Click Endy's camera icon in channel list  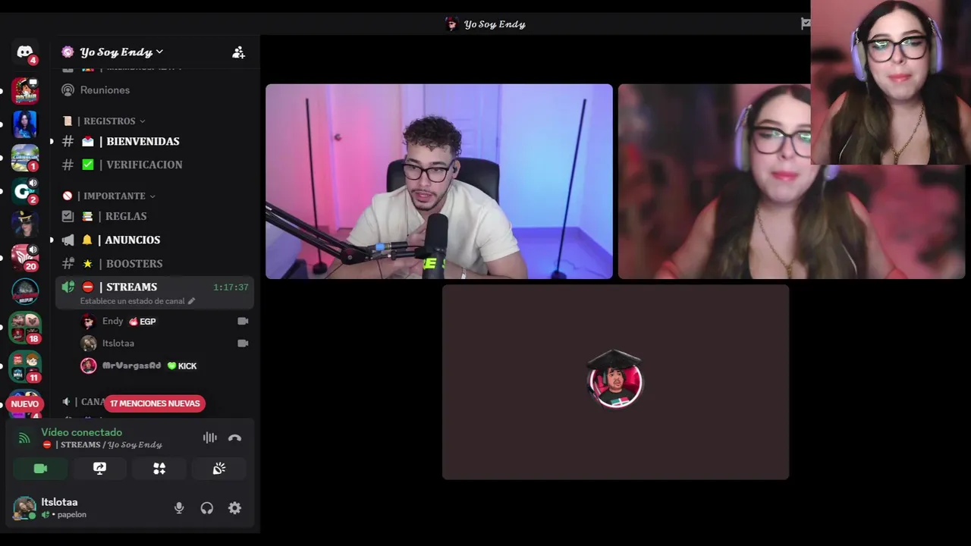[243, 321]
